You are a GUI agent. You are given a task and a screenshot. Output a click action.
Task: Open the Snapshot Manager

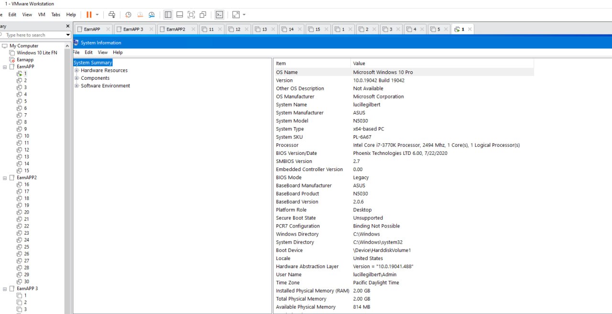152,14
